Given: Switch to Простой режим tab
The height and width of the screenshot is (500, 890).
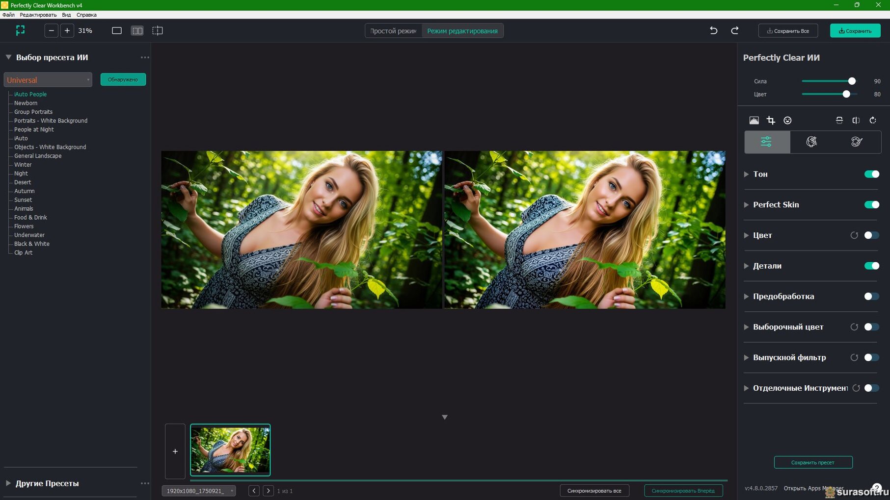Looking at the screenshot, I should click(x=393, y=31).
